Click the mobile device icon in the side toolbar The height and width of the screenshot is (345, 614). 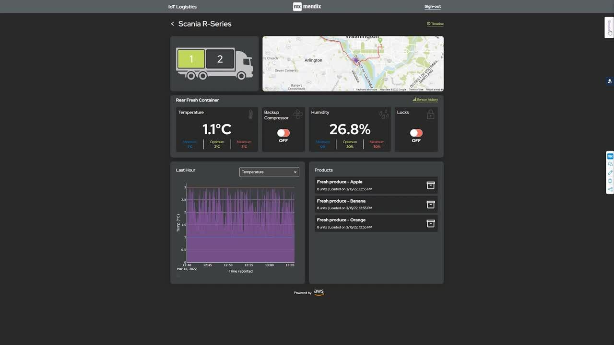pos(610,181)
